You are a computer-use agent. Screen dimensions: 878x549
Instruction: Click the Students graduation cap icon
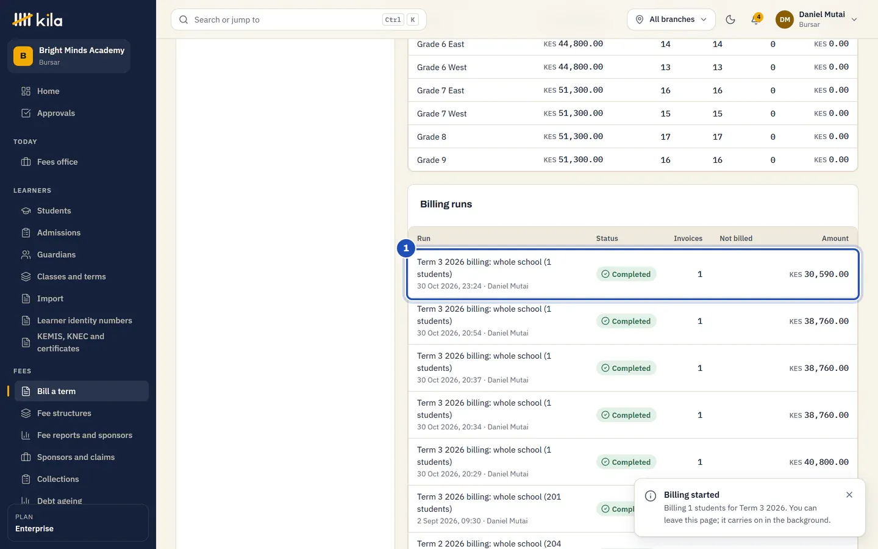click(26, 210)
